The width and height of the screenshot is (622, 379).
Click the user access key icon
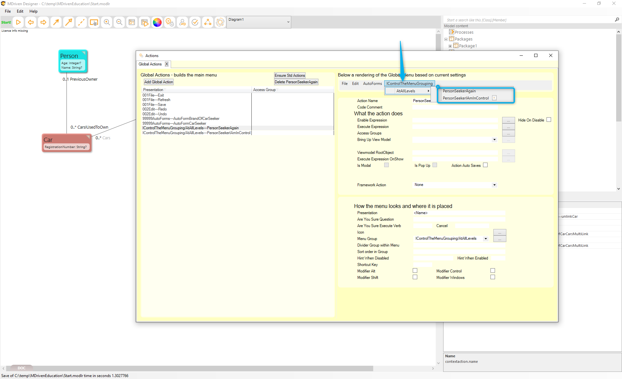point(182,22)
